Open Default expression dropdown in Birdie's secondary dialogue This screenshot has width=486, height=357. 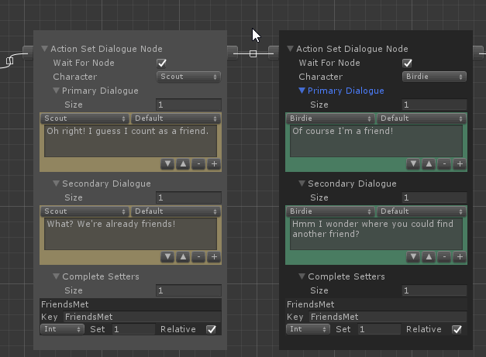(422, 211)
